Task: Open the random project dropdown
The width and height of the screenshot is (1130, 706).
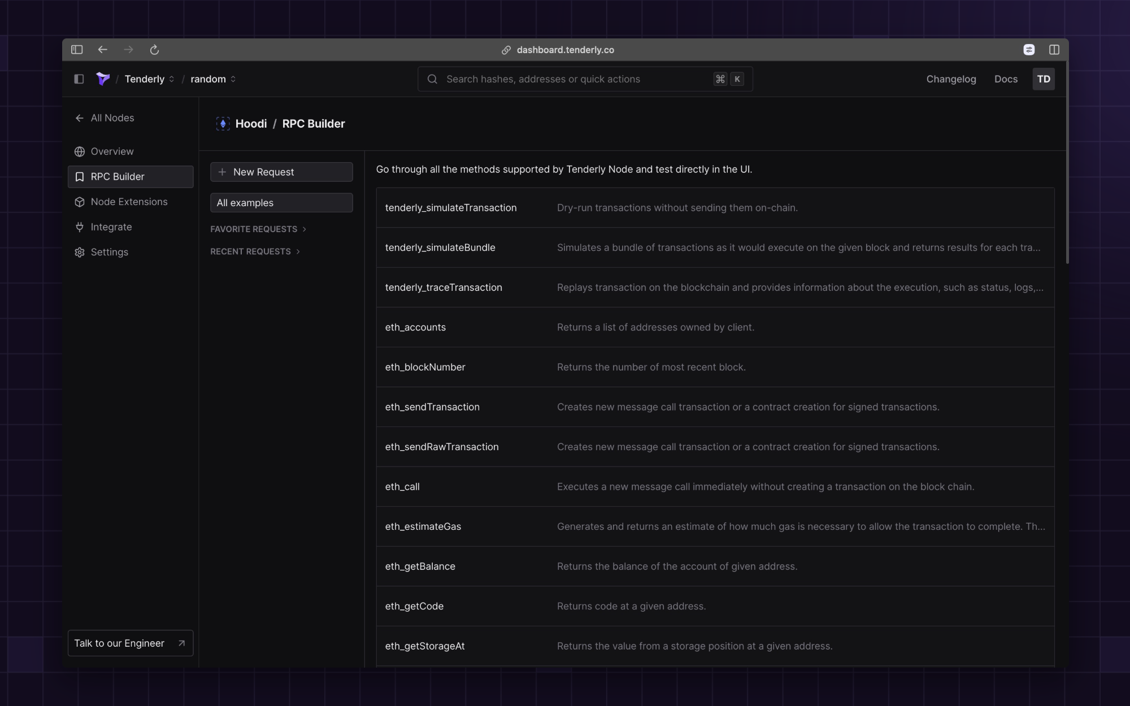Action: pyautogui.click(x=213, y=79)
